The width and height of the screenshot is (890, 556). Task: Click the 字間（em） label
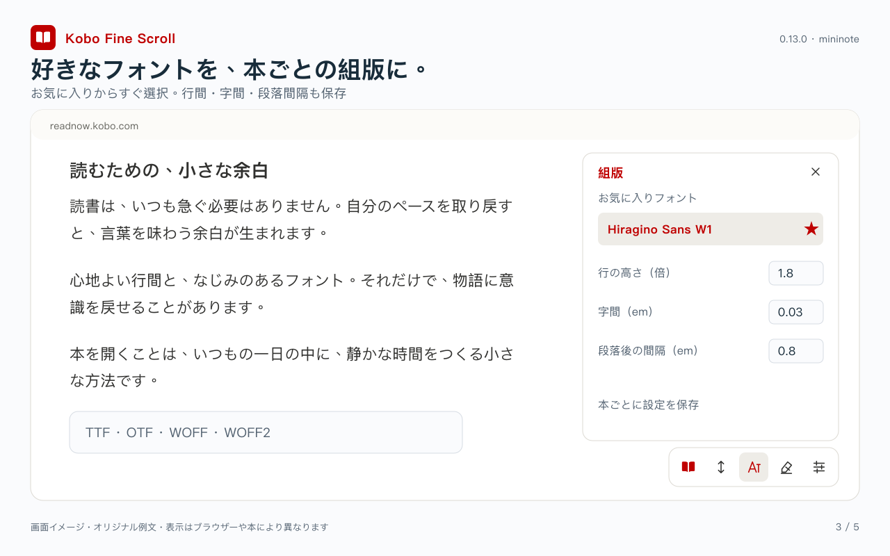pyautogui.click(x=626, y=312)
